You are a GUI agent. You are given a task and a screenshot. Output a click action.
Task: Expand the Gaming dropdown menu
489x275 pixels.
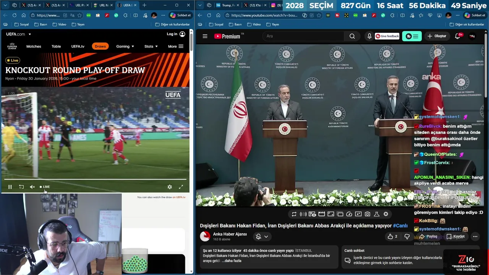point(125,46)
